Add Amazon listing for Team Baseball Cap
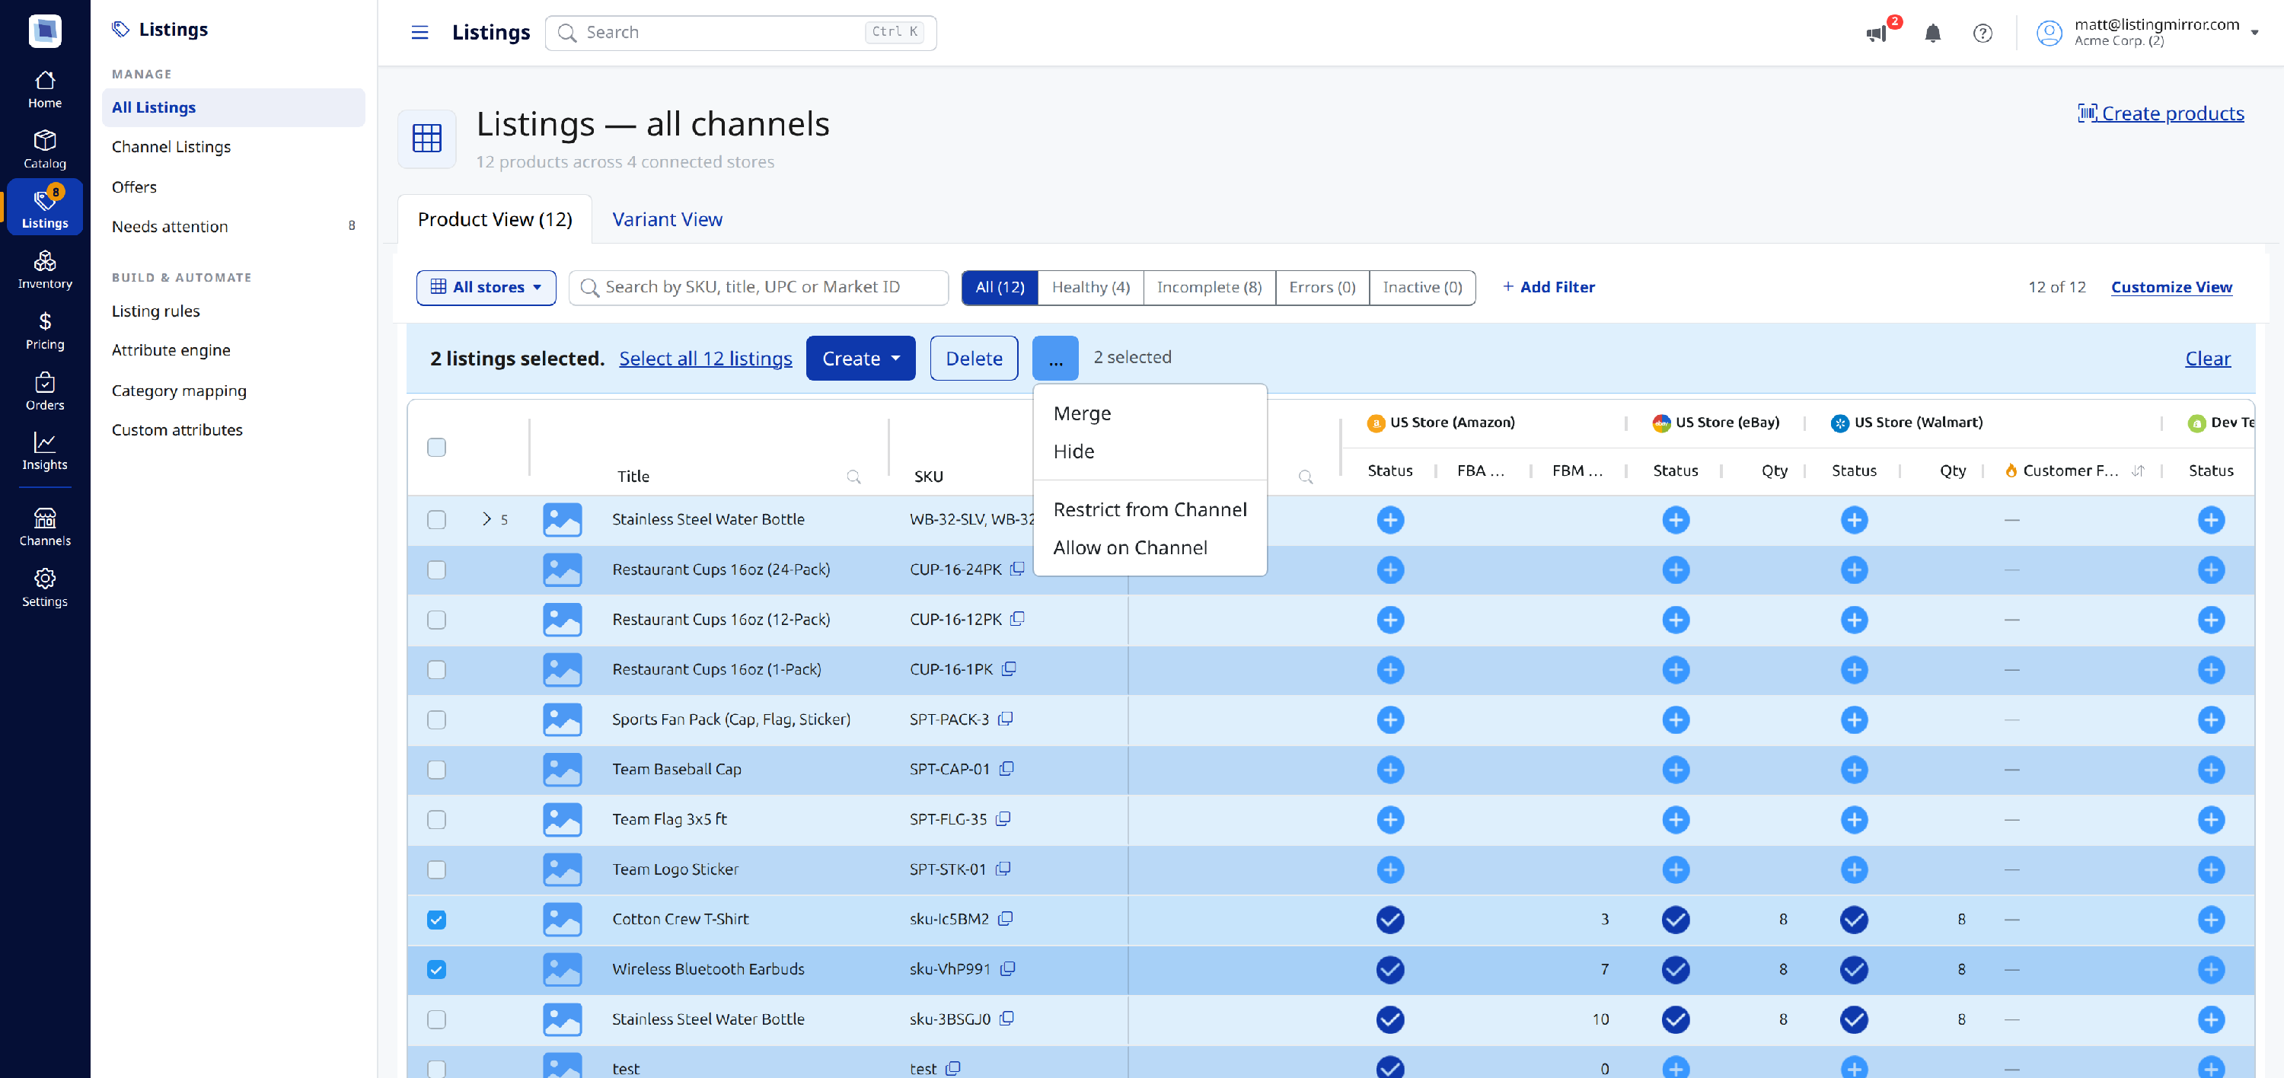2284x1078 pixels. [1389, 770]
